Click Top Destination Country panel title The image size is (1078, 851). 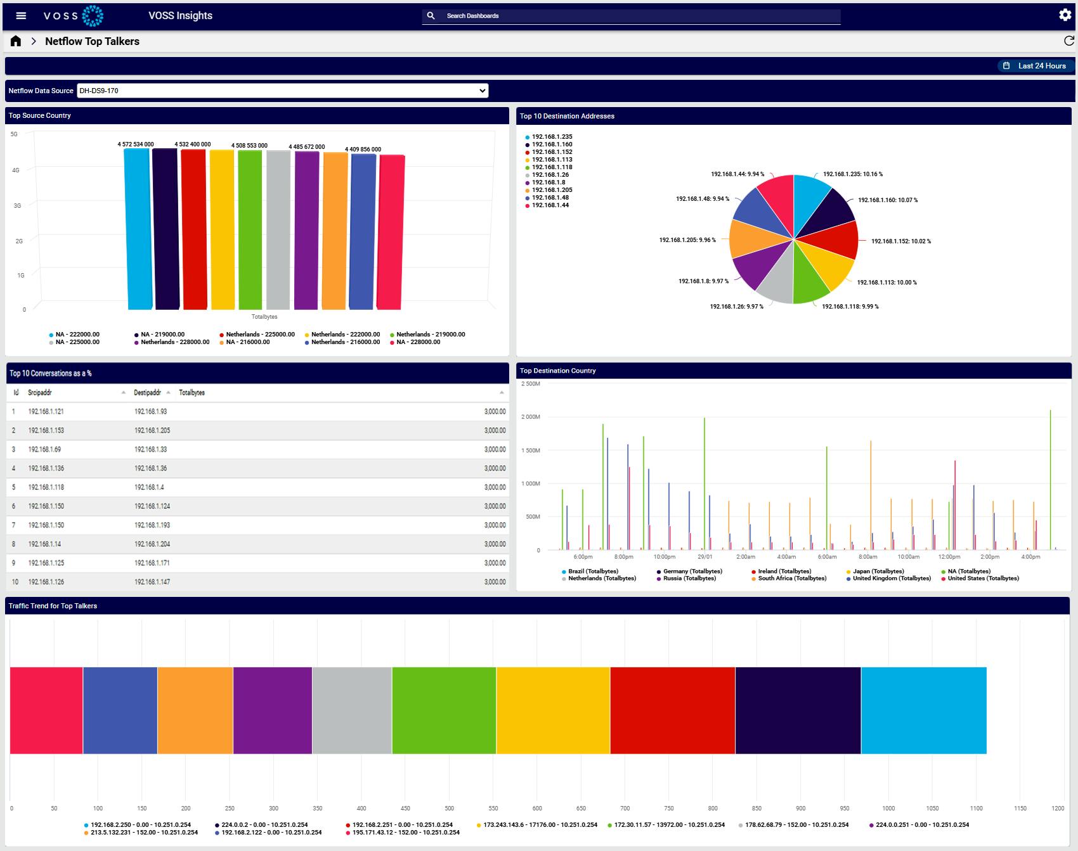click(557, 371)
